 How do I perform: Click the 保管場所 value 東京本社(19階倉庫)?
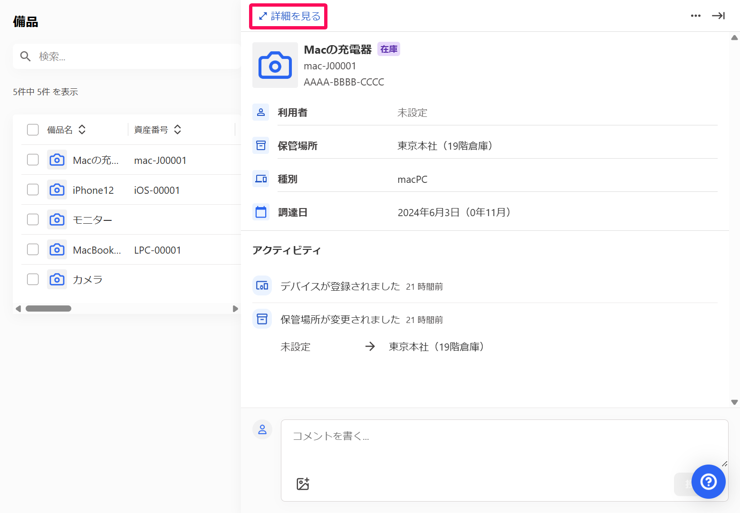click(x=445, y=146)
